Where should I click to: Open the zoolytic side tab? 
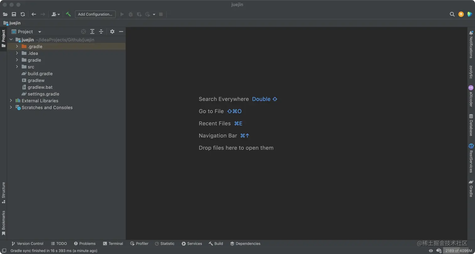(x=471, y=72)
